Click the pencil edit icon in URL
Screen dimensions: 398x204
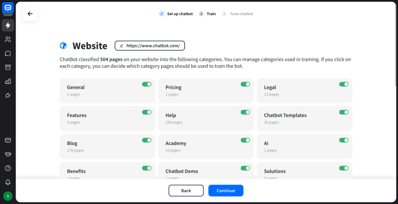coord(122,46)
